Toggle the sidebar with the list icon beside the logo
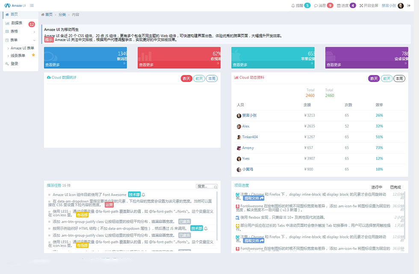 pyautogui.click(x=32, y=5)
